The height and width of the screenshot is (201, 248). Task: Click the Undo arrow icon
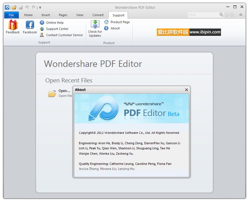(x=27, y=7)
